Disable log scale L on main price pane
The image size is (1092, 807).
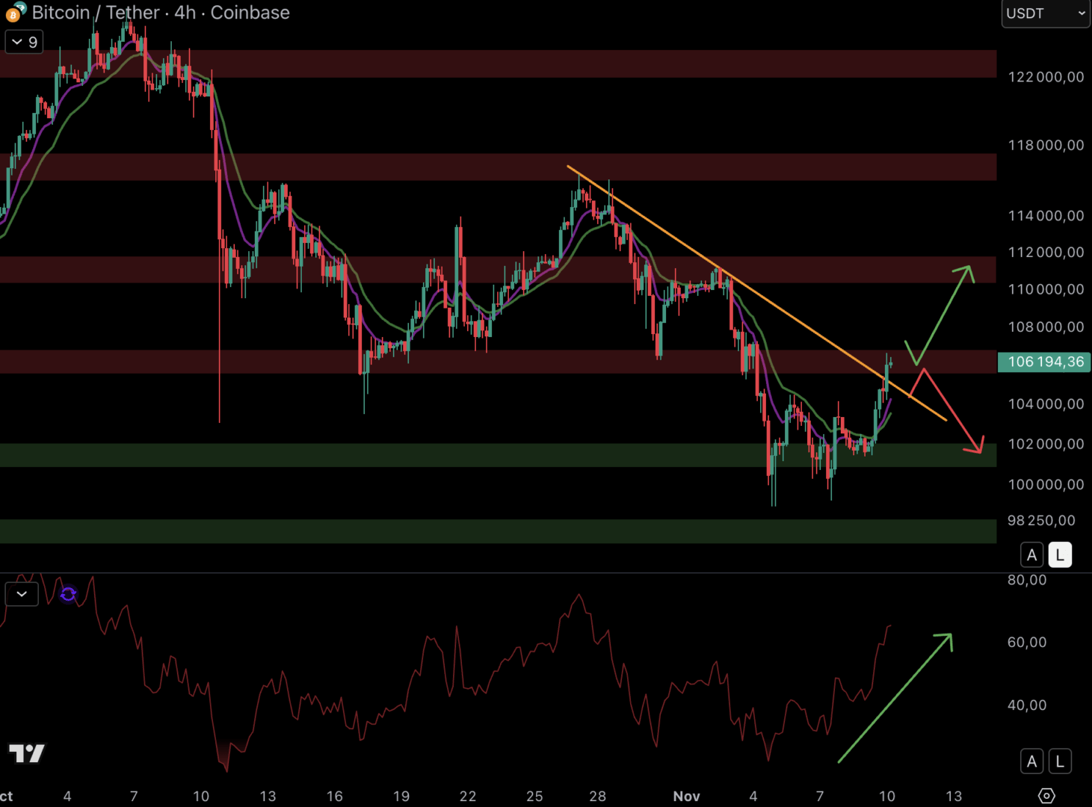pos(1060,555)
